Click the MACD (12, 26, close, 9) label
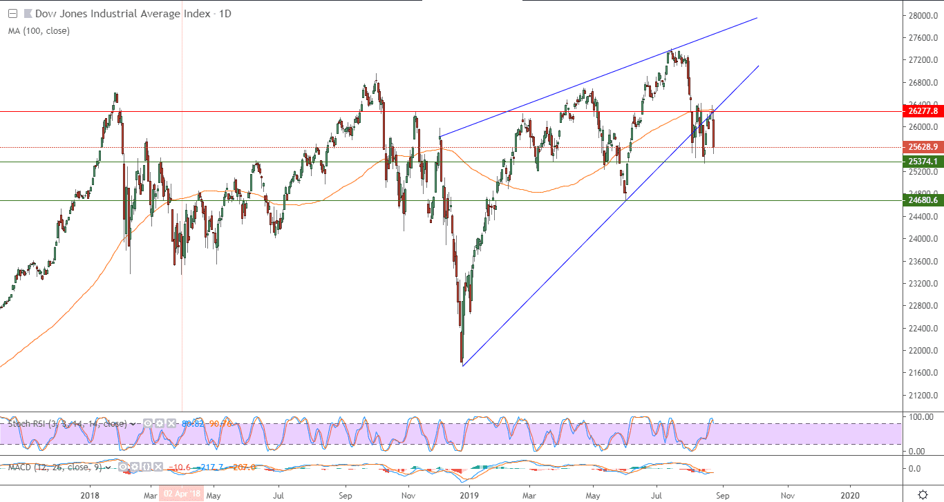The width and height of the screenshot is (944, 502). tap(55, 467)
